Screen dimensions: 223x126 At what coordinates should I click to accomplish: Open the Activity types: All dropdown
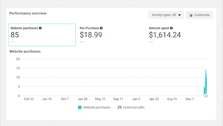click(x=166, y=15)
